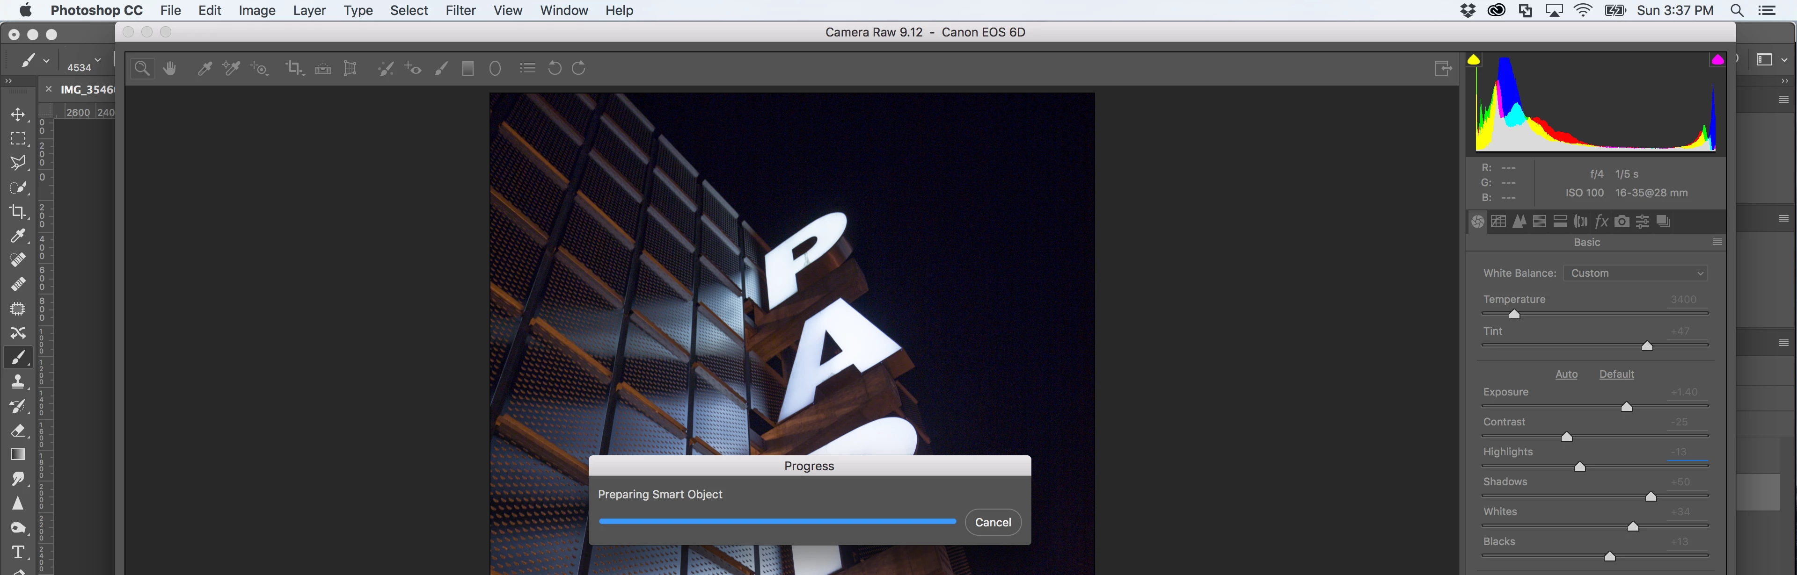
Task: Select the Graduated Filter tool
Action: pos(468,68)
